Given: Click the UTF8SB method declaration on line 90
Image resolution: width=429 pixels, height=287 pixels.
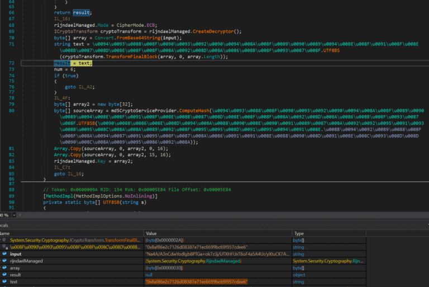Looking at the screenshot, I should coord(111,203).
